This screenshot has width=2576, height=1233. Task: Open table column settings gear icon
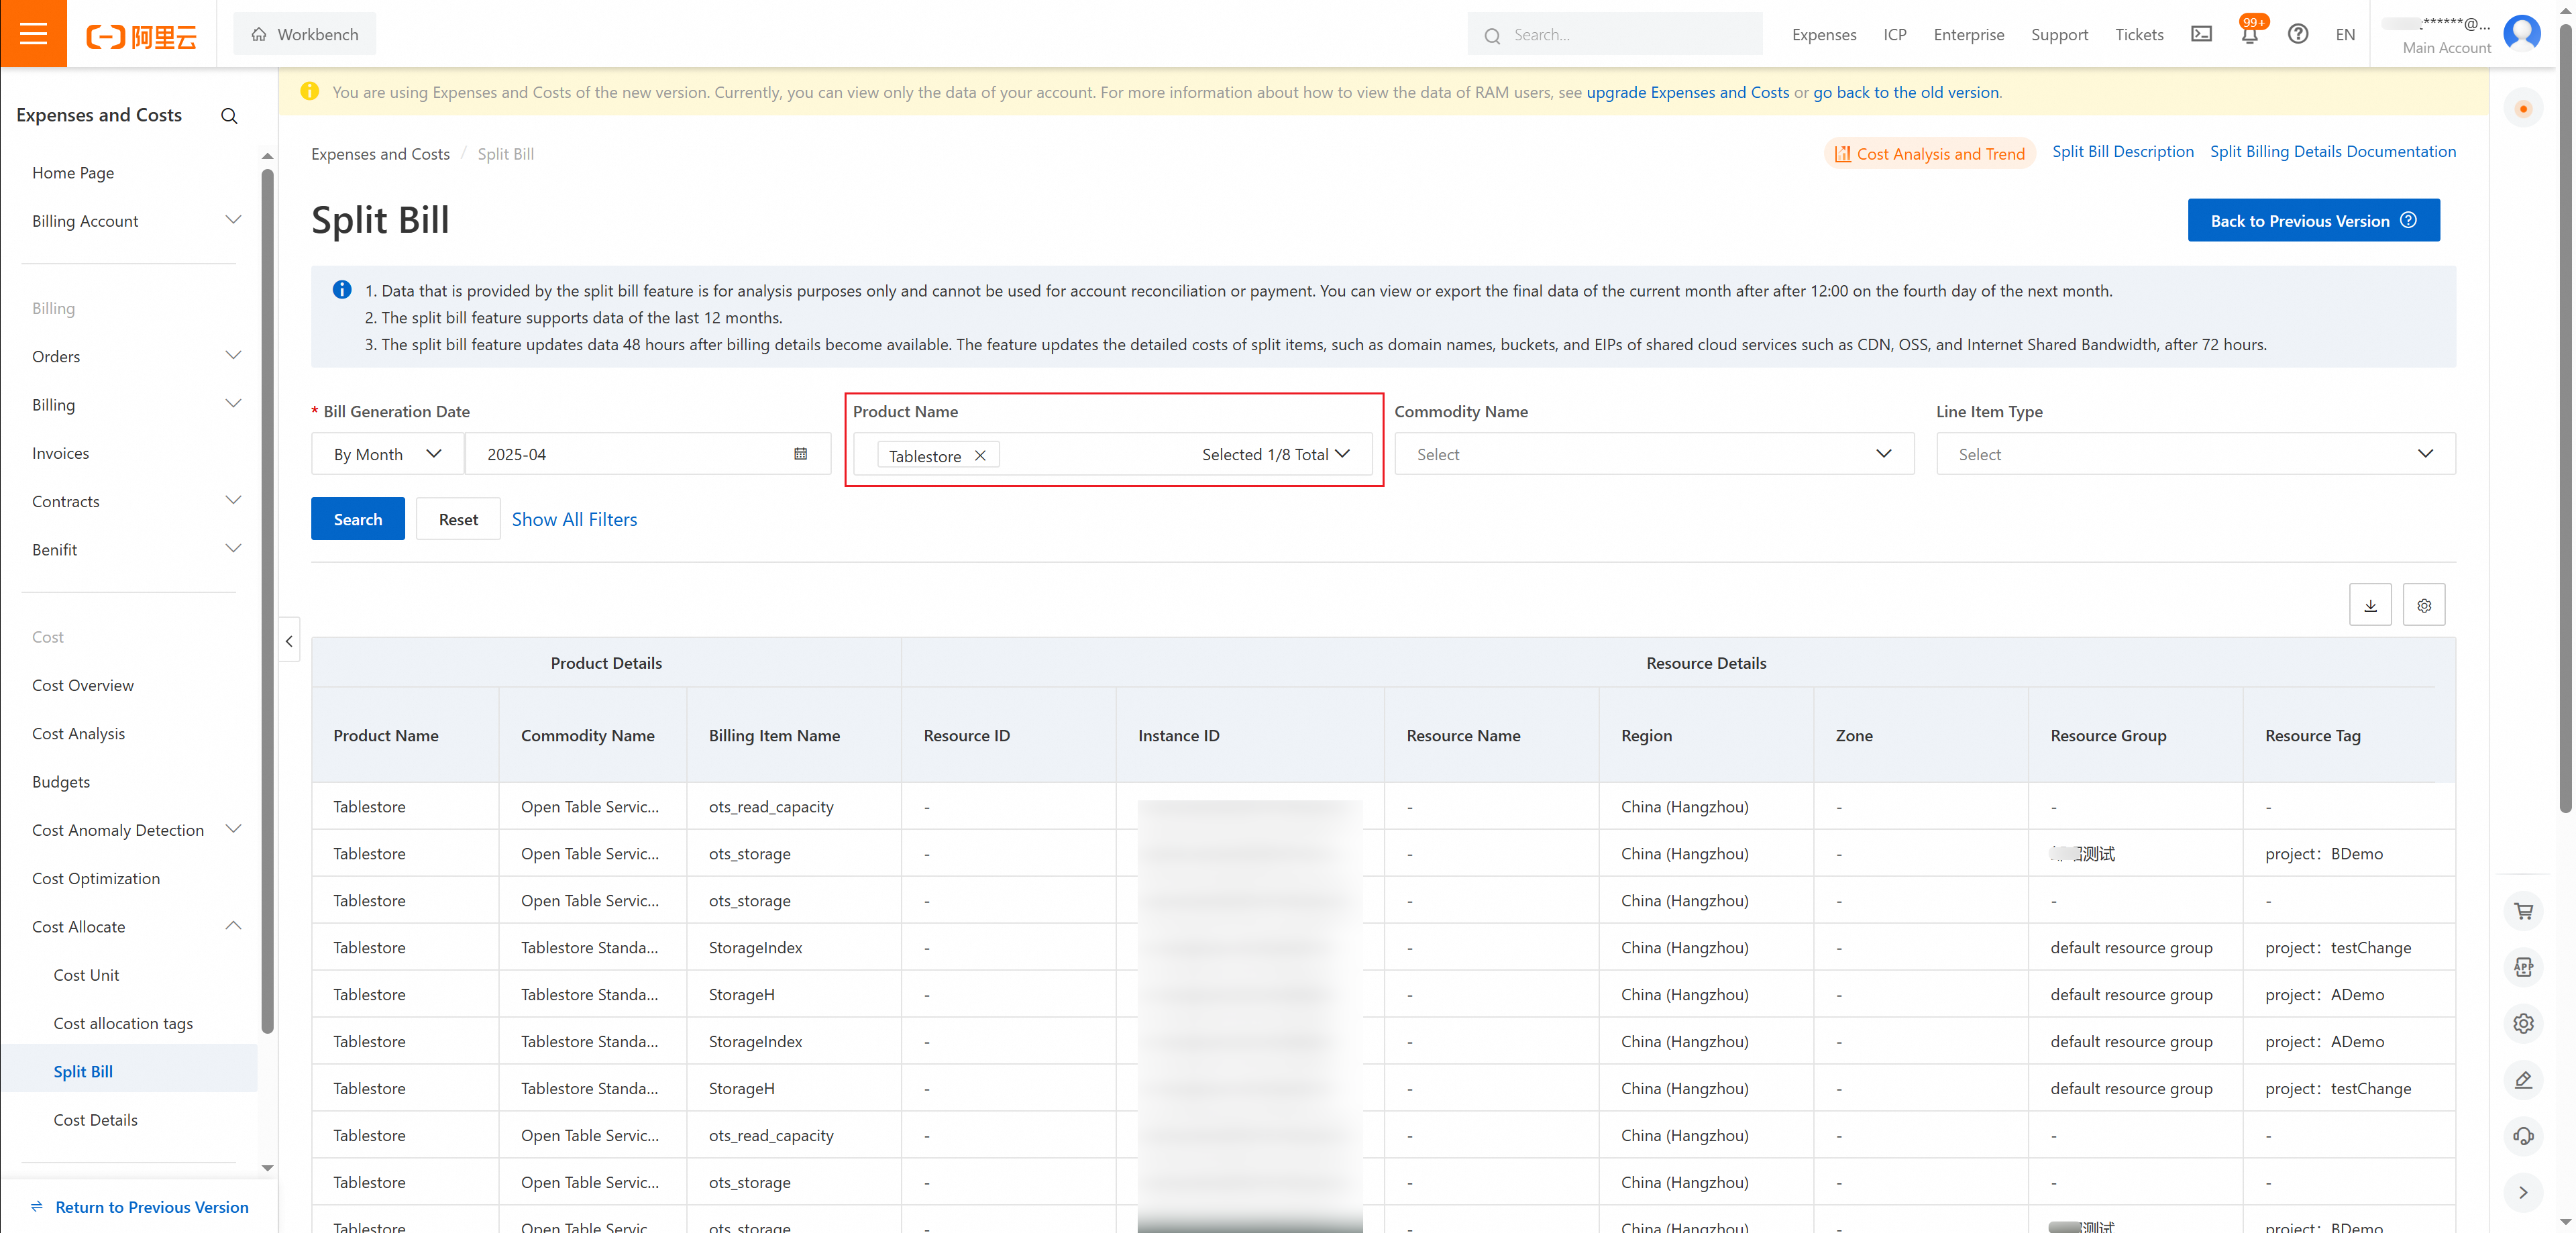point(2424,605)
